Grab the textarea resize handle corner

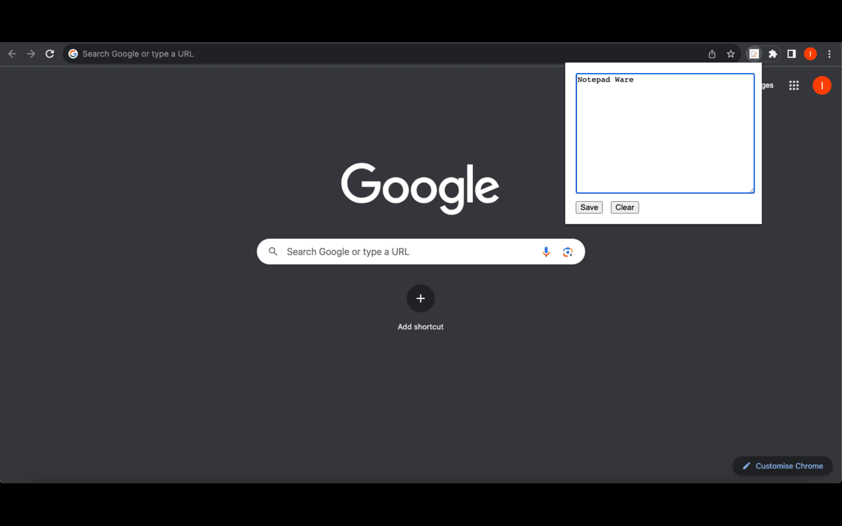click(751, 191)
